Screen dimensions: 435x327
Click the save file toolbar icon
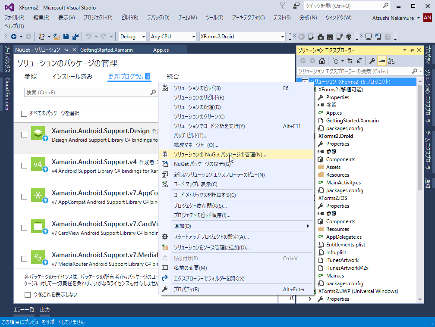coord(66,37)
